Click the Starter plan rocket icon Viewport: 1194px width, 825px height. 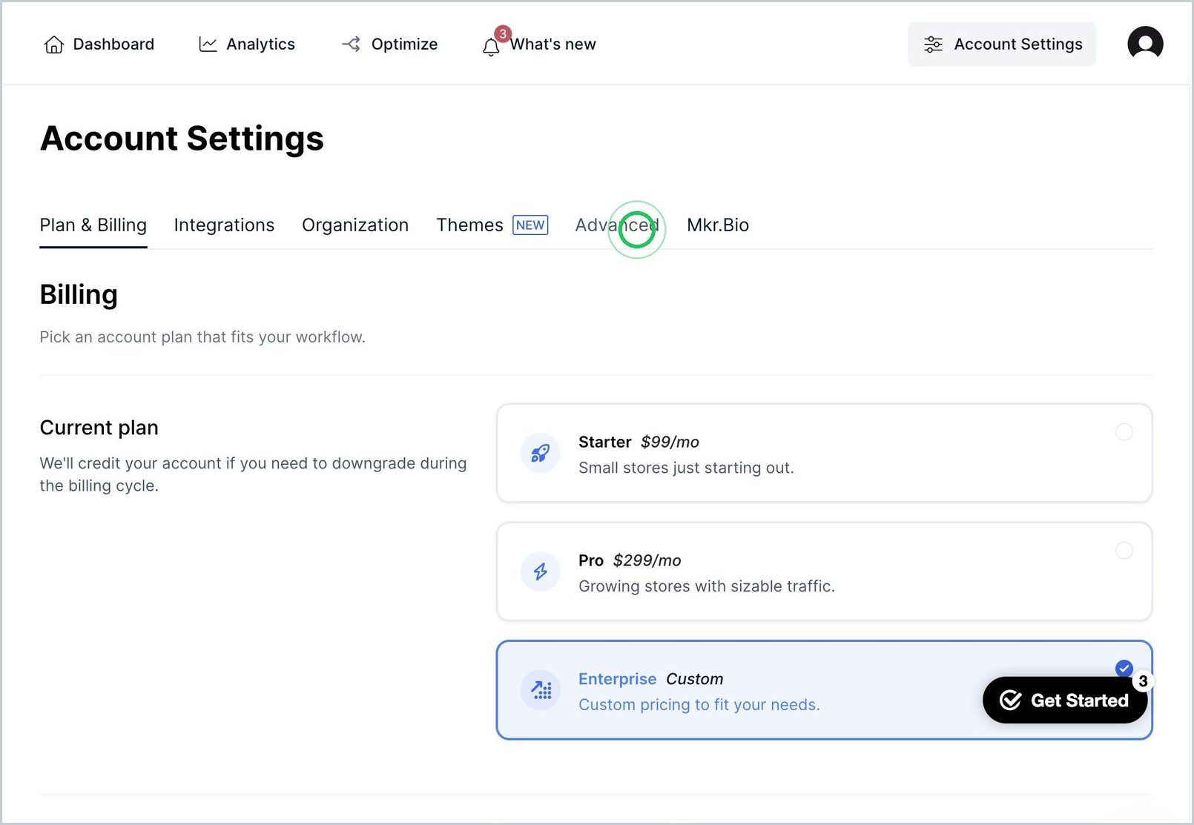coord(541,453)
